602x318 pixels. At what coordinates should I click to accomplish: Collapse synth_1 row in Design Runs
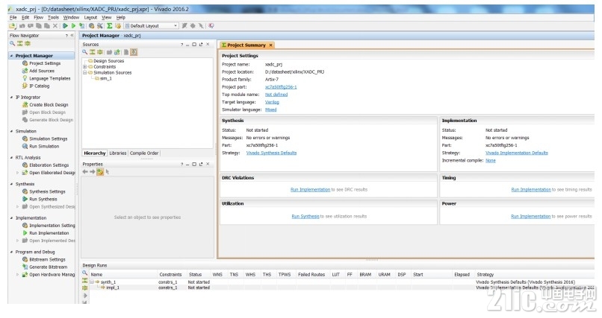pyautogui.click(x=92, y=282)
